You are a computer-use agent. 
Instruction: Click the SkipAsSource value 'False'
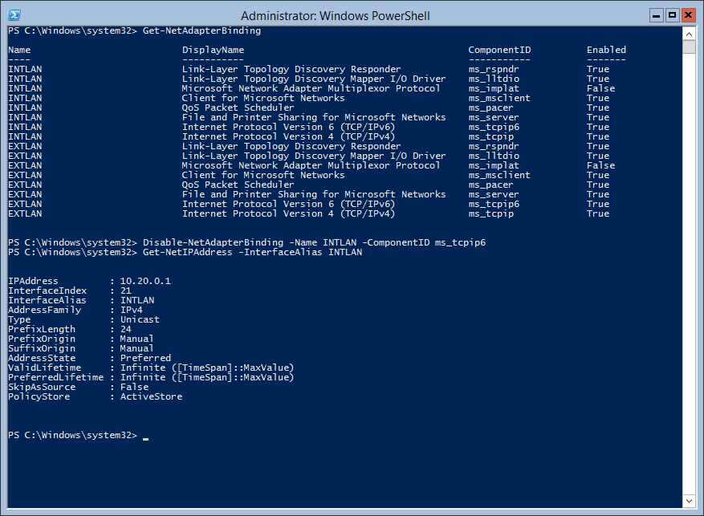(x=134, y=388)
